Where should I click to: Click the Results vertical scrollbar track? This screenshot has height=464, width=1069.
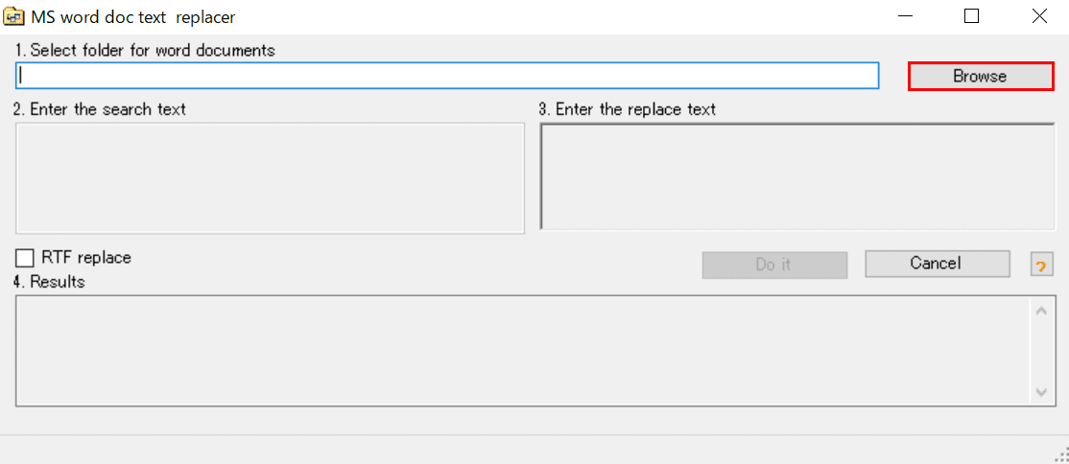click(1041, 352)
